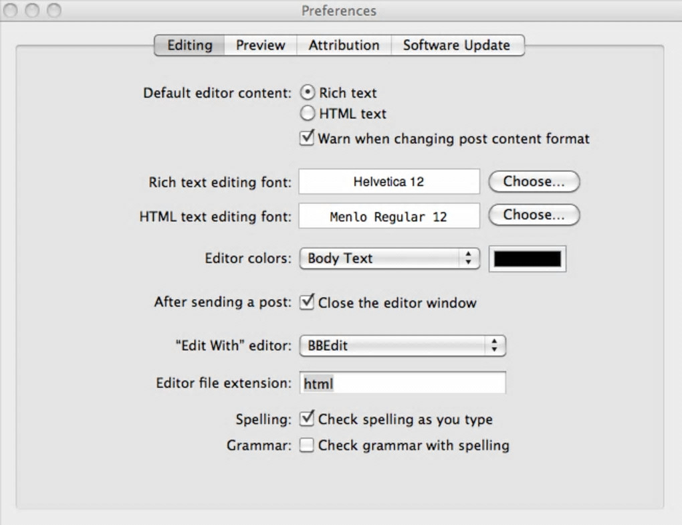Image resolution: width=682 pixels, height=525 pixels.
Task: Disable Check spelling as you type
Action: [x=307, y=419]
